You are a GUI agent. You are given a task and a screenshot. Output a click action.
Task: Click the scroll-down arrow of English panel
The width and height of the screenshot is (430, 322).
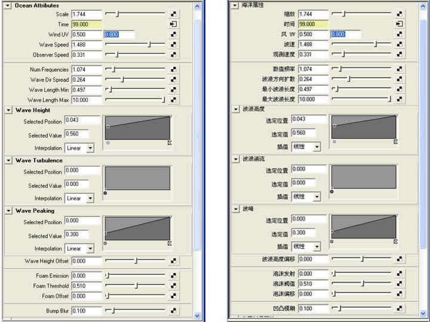pyautogui.click(x=197, y=315)
